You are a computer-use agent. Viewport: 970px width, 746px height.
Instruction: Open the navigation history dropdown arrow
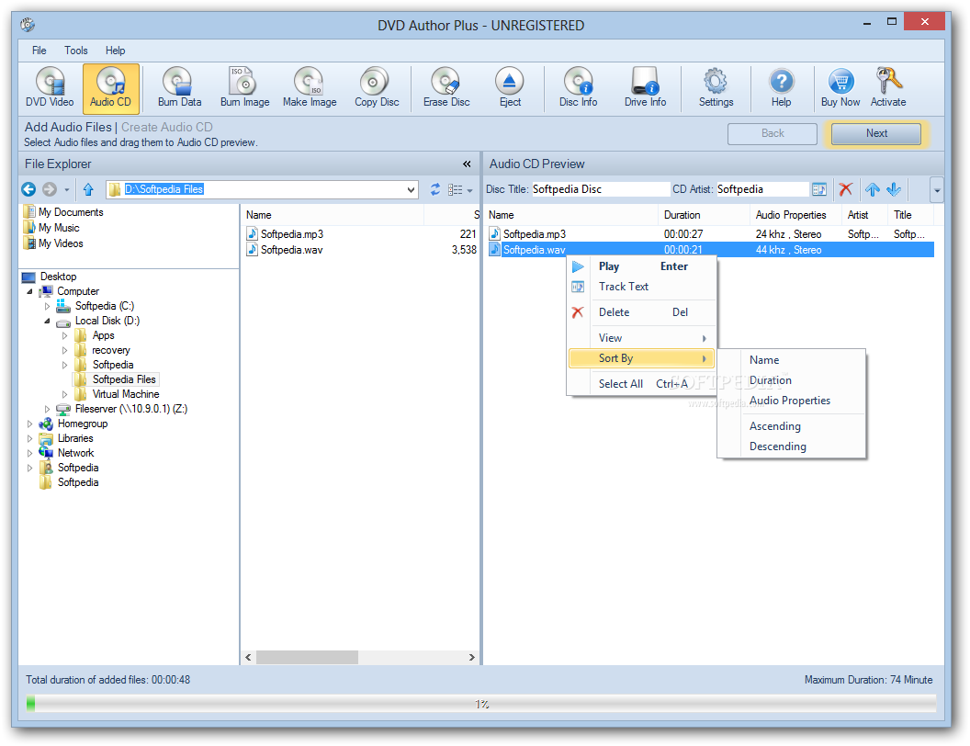pos(67,190)
